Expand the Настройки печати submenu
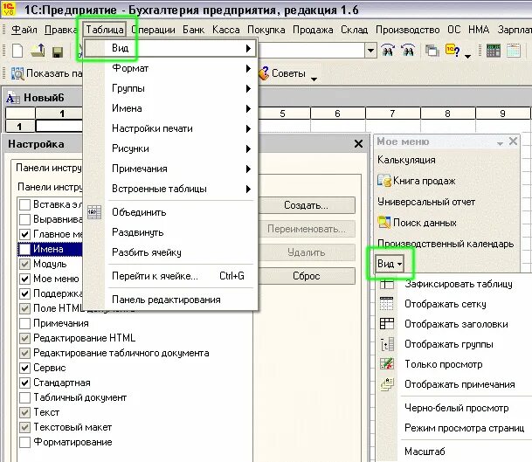This screenshot has width=532, height=462. [x=170, y=128]
